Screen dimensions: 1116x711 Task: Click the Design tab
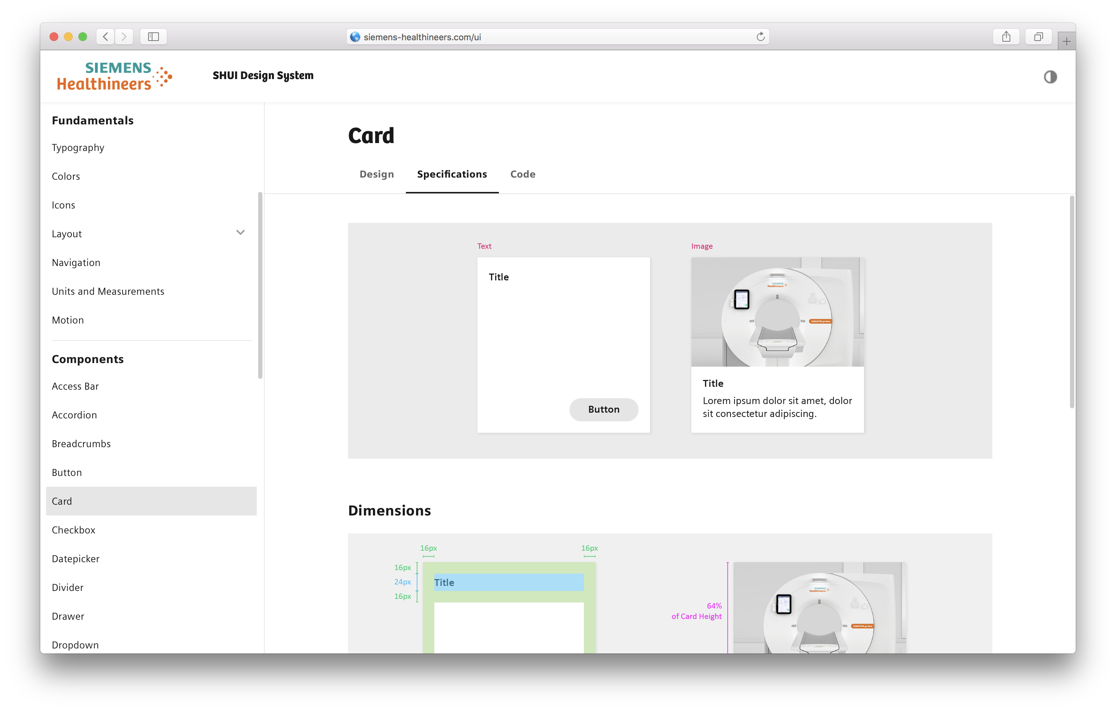(376, 174)
